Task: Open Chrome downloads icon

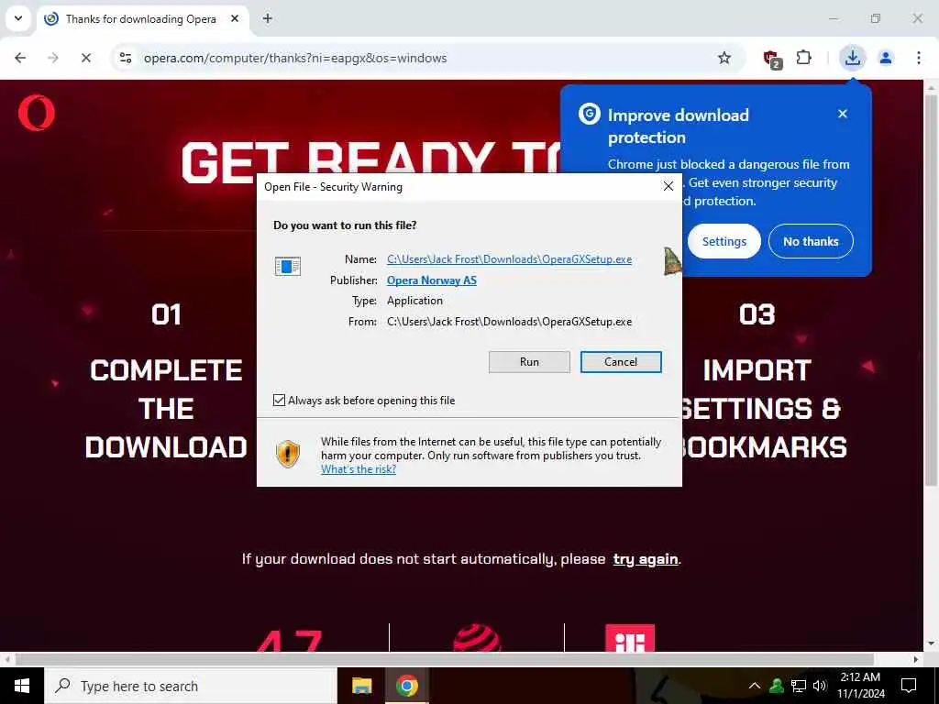Action: (852, 58)
